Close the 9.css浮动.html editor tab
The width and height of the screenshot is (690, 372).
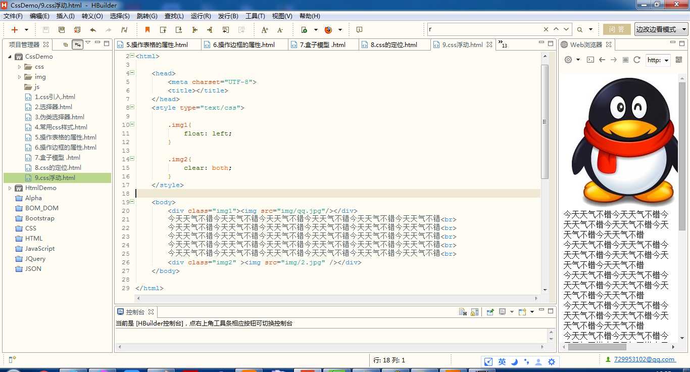coord(489,44)
